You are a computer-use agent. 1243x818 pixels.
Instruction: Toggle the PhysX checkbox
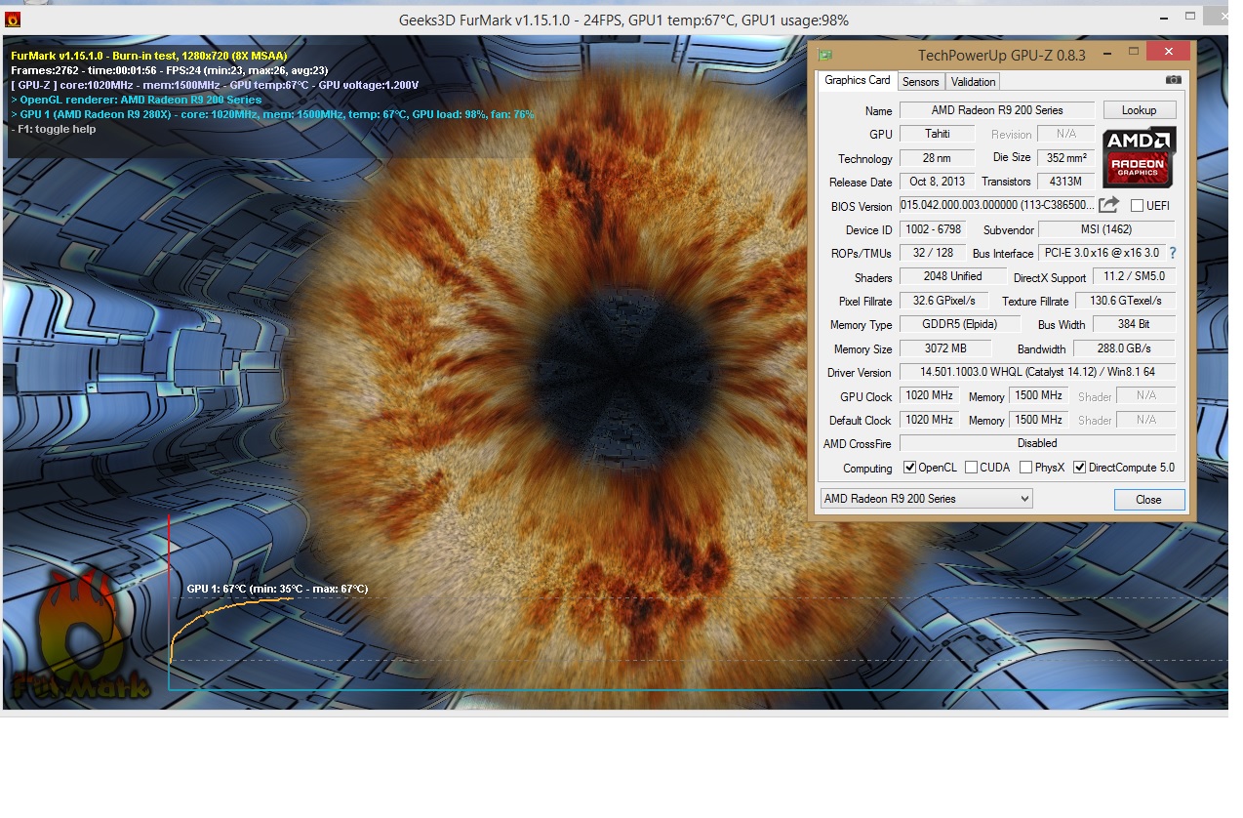[1025, 468]
